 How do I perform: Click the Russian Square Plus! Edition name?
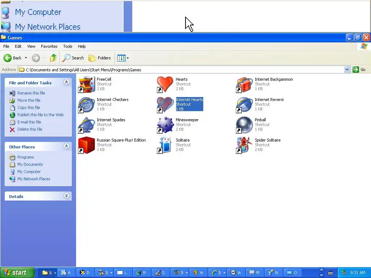coord(121,140)
